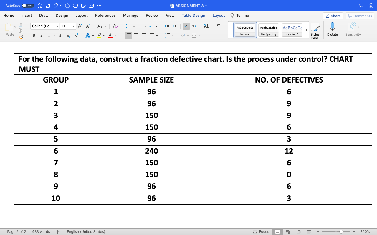Click the Print icon in the title bar
The height and width of the screenshot is (235, 377).
pos(75,5)
